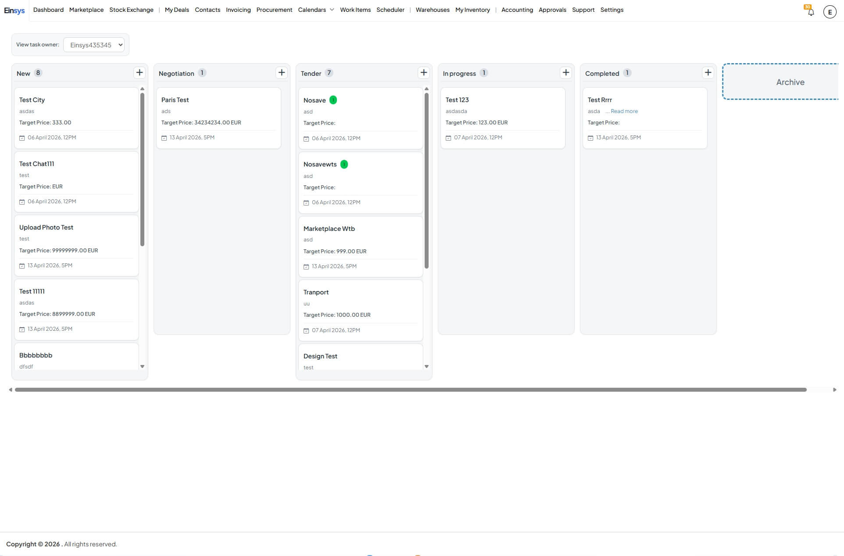Viewport: 844px width, 556px height.
Task: Click plus icon in In progress column
Action: 566,73
